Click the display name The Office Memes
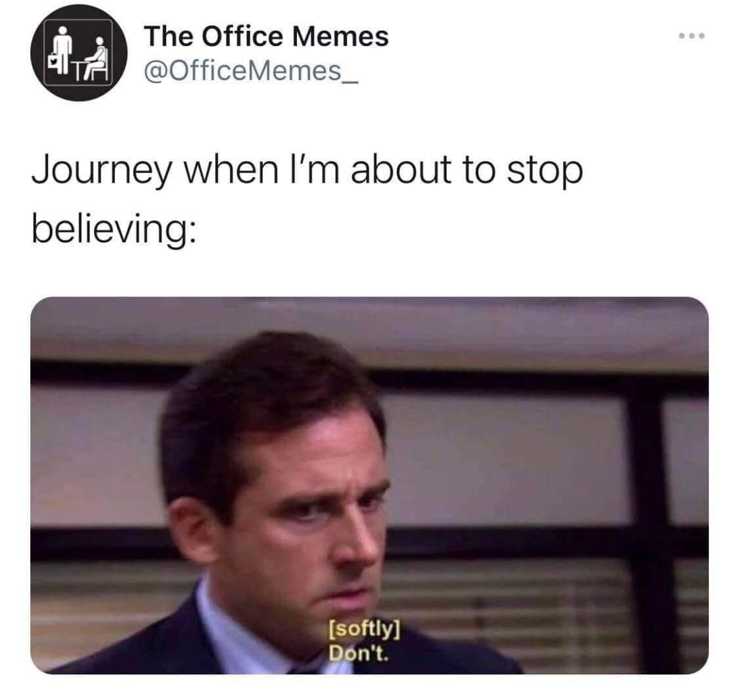Image resolution: width=739 pixels, height=691 pixels. click(266, 36)
